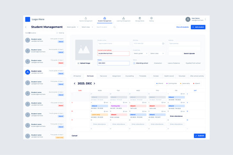Click the Coming late legend item

172,84
